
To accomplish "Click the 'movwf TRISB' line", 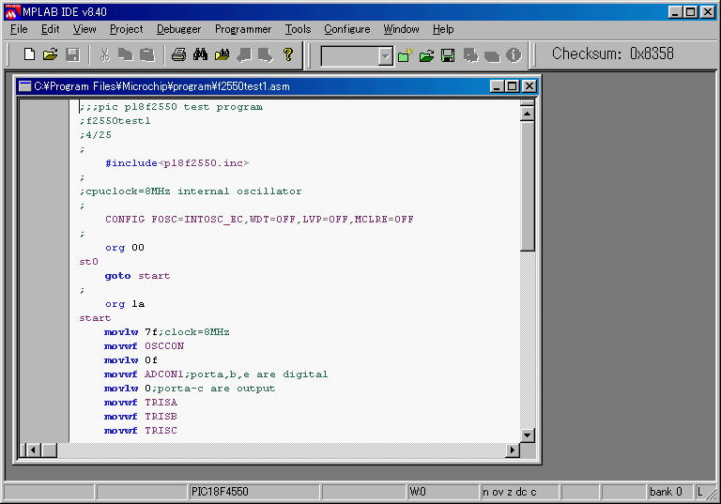I will (141, 417).
